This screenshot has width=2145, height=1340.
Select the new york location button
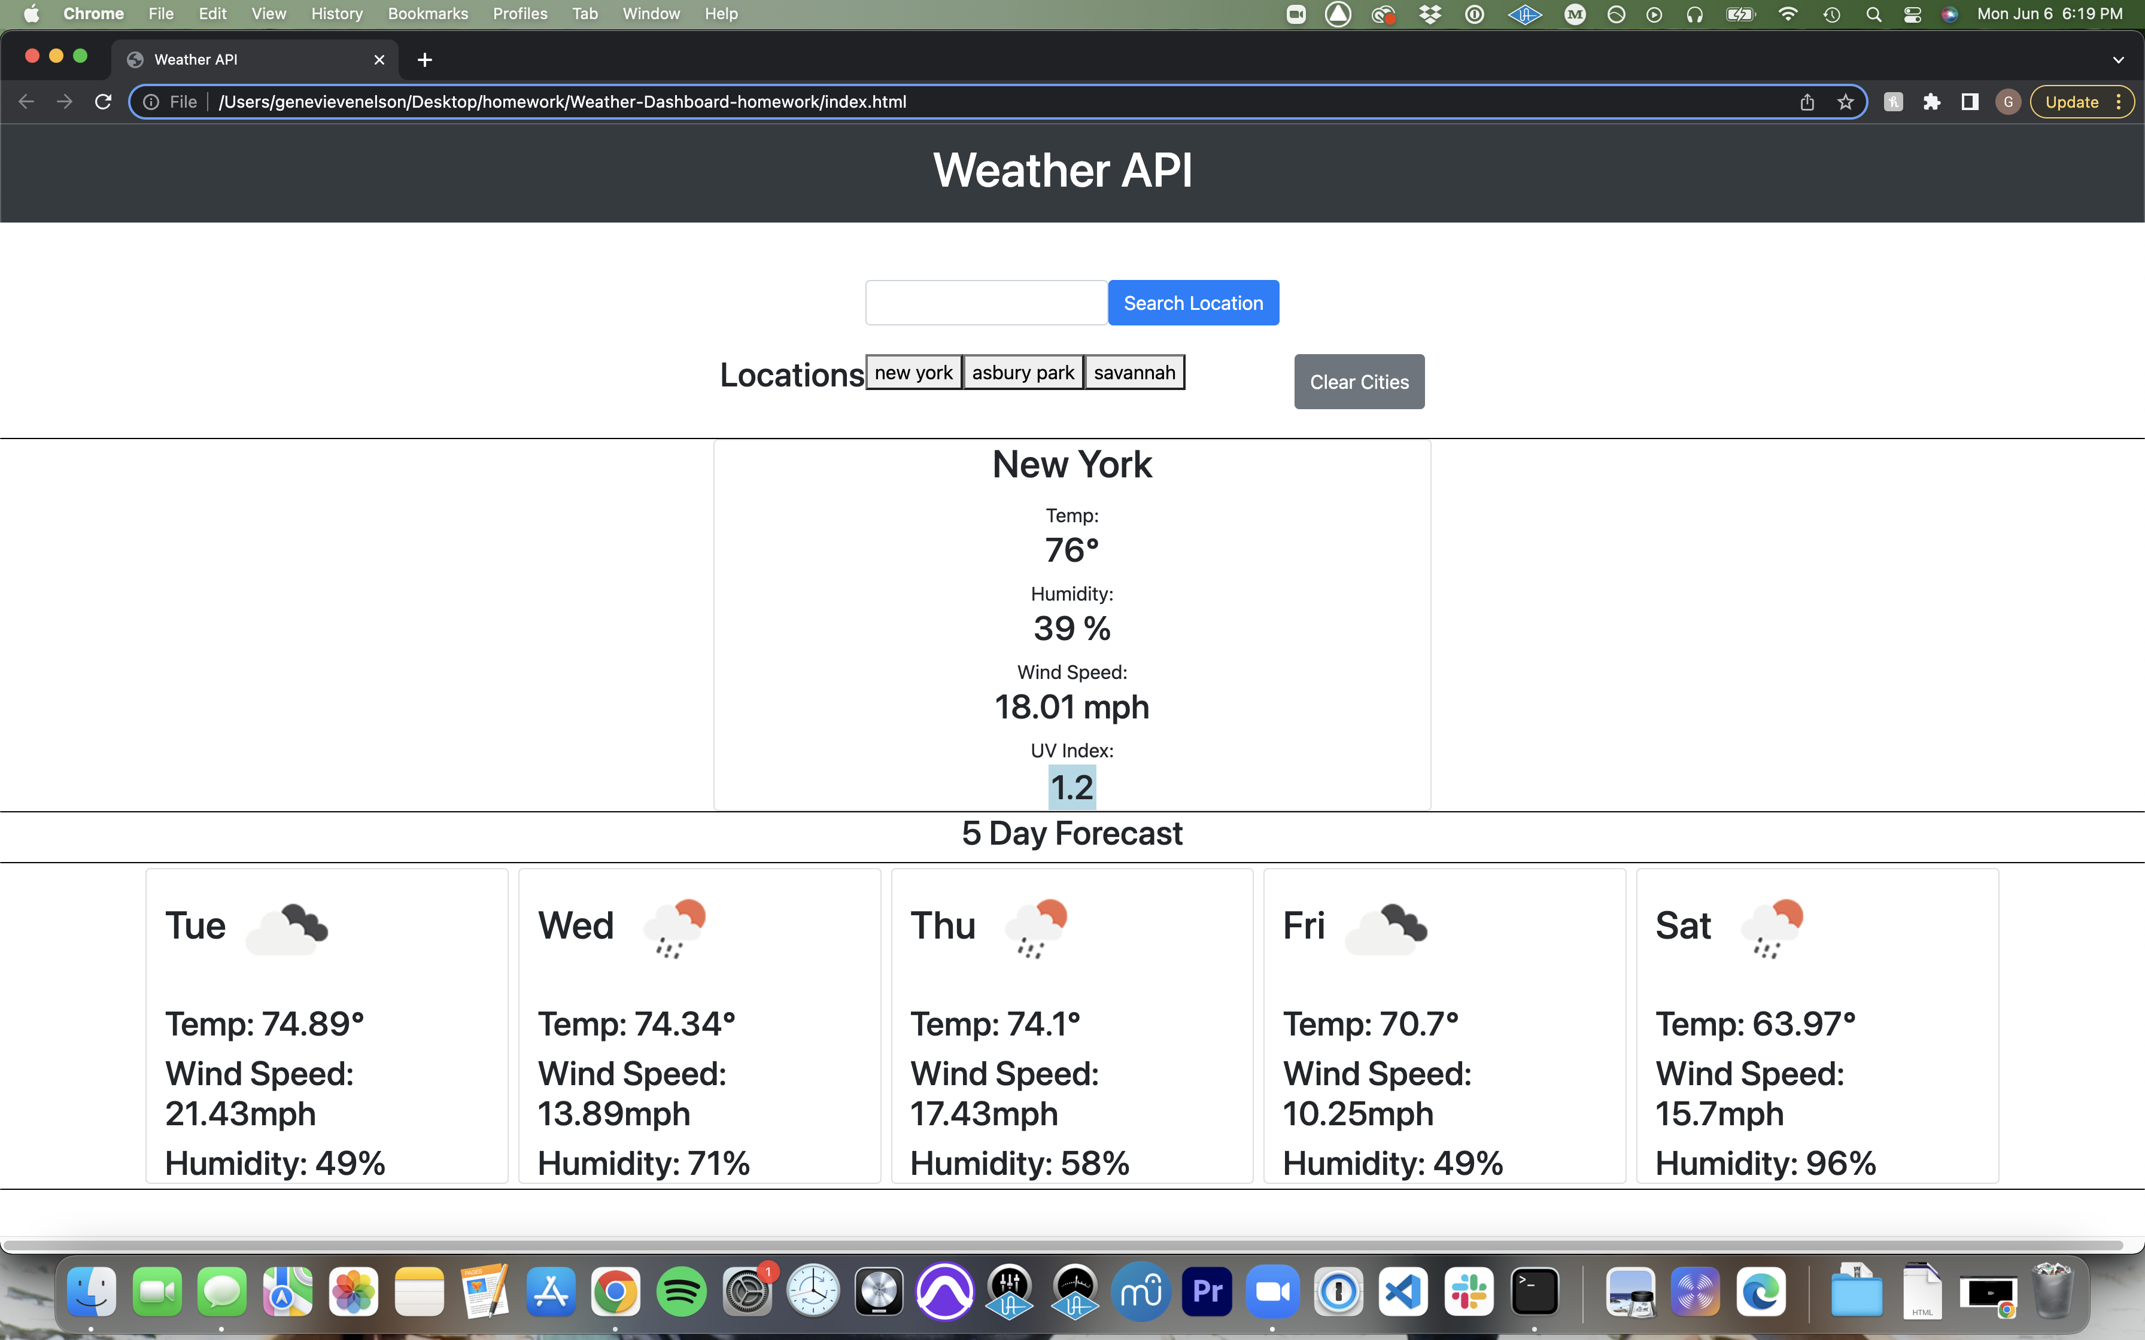click(x=914, y=372)
